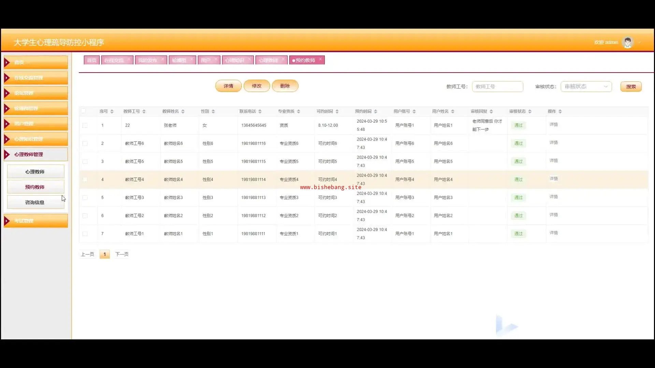Image resolution: width=655 pixels, height=368 pixels.
Task: Click the 通过 status badge in row 1
Action: pyautogui.click(x=518, y=125)
